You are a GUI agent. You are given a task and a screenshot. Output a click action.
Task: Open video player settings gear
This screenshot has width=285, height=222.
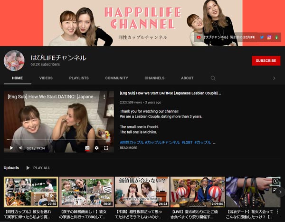[x=96, y=148]
